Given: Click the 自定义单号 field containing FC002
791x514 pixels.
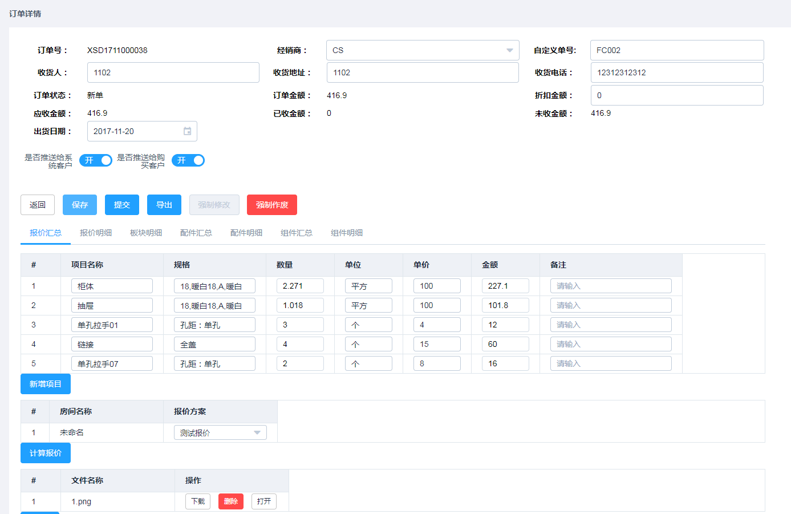Looking at the screenshot, I should [677, 50].
